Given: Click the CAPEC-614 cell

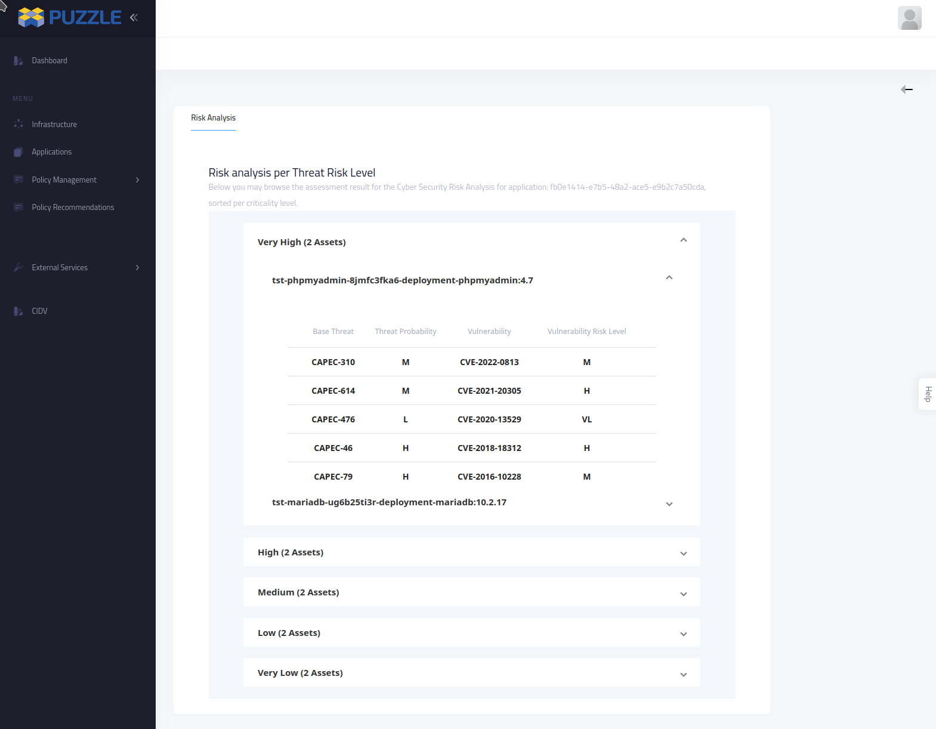Looking at the screenshot, I should pyautogui.click(x=333, y=391).
